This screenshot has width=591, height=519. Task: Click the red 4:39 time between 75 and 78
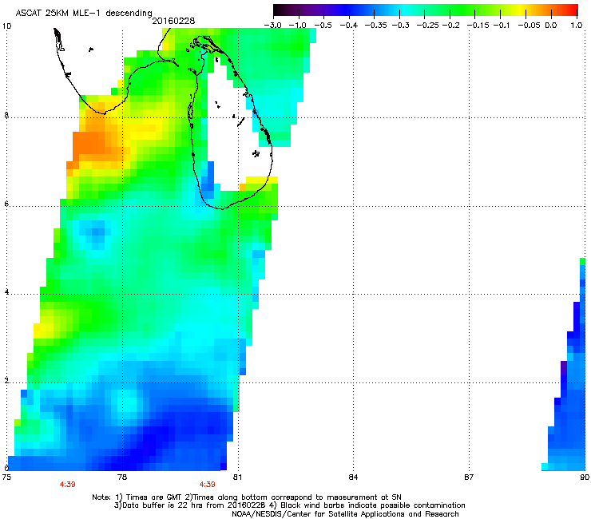pos(67,485)
